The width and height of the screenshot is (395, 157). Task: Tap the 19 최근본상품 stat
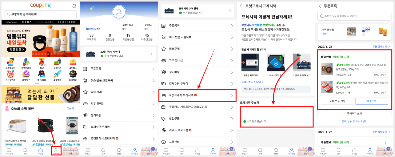pos(128,37)
